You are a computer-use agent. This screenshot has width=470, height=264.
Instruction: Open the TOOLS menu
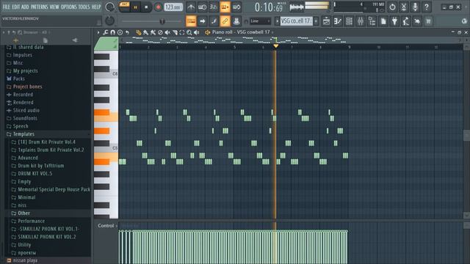tap(84, 7)
